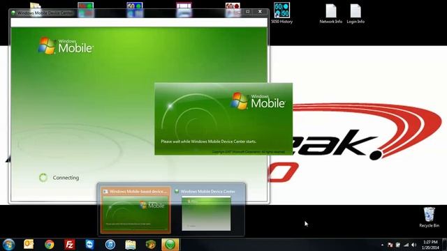
Task: Close the Windows Mobile Device Center window
Action: pos(260,12)
